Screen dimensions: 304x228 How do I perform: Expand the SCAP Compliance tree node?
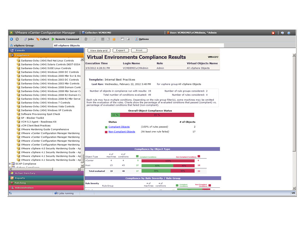(x=10, y=164)
